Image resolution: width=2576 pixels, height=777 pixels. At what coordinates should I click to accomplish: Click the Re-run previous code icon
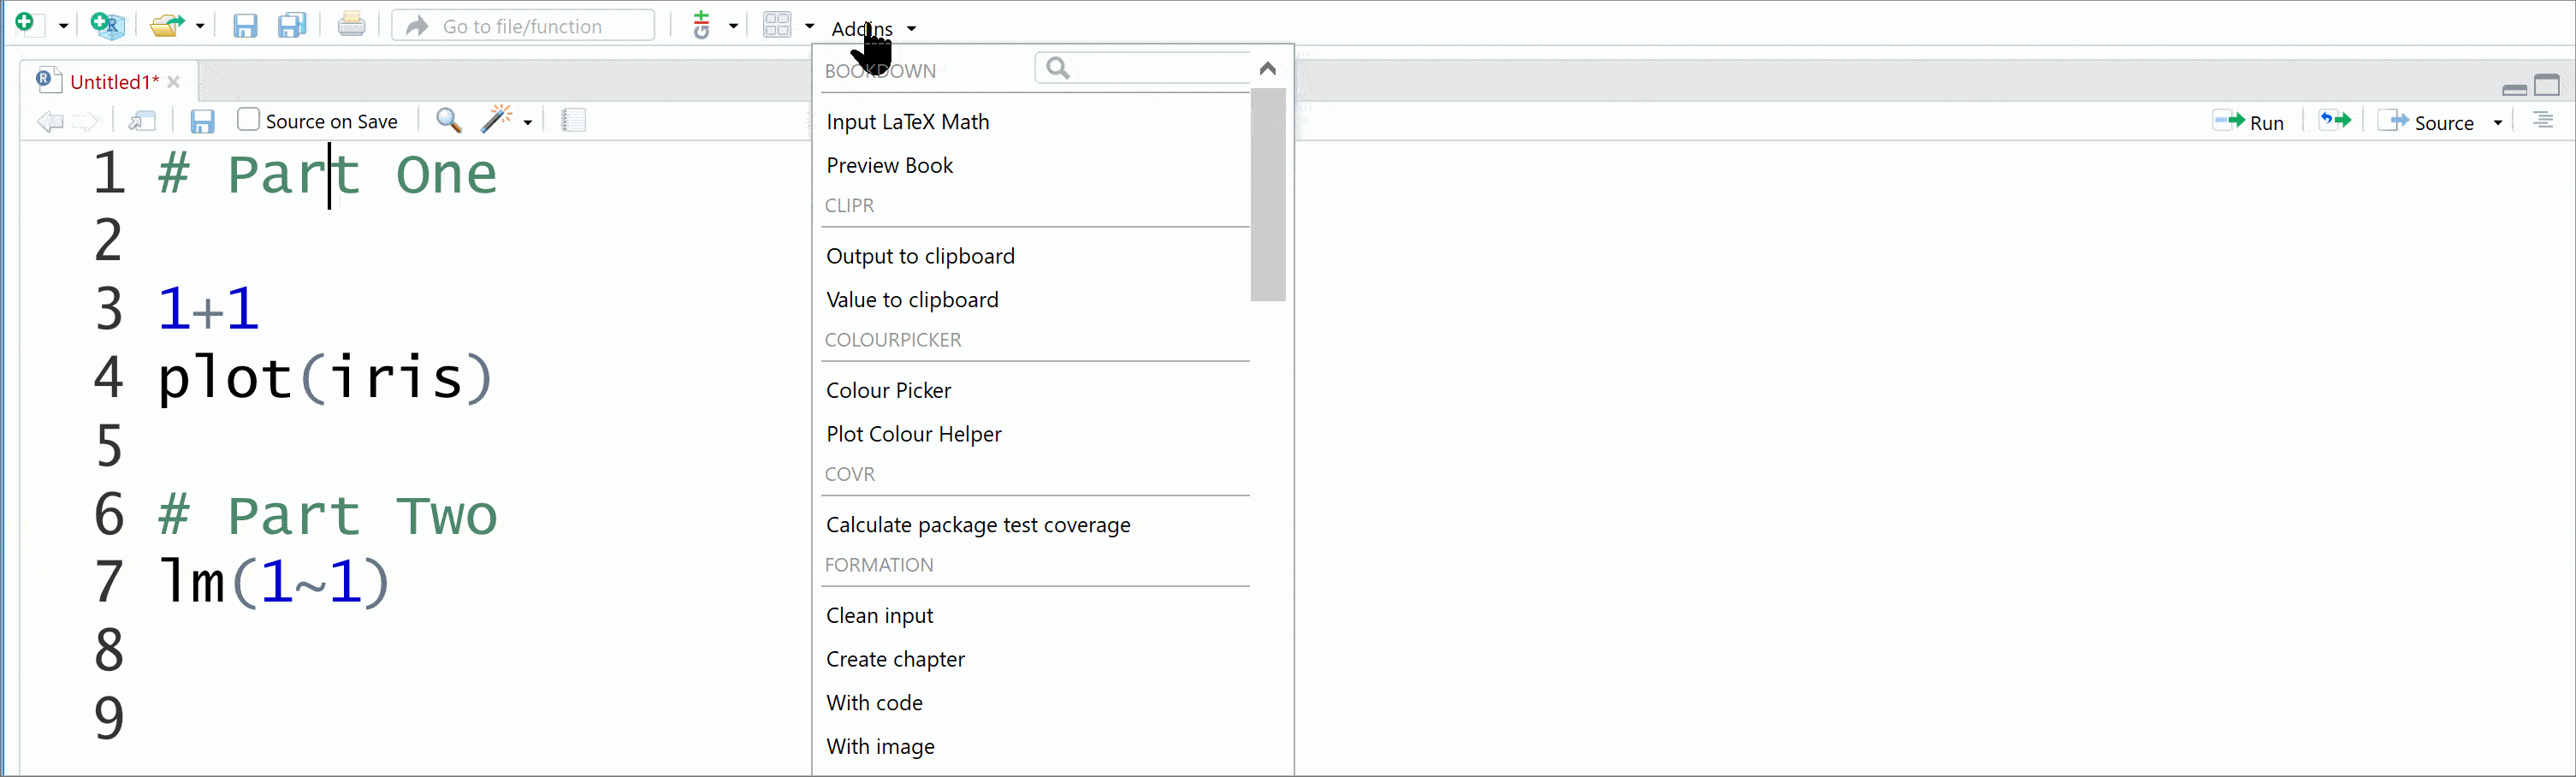2335,121
